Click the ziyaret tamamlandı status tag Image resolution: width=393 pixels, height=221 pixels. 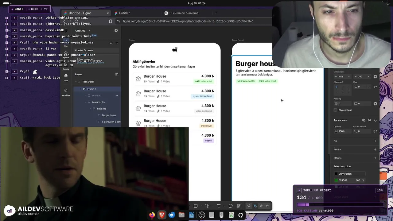tap(202, 96)
